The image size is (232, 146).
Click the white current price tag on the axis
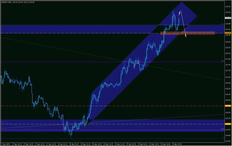tap(228, 18)
